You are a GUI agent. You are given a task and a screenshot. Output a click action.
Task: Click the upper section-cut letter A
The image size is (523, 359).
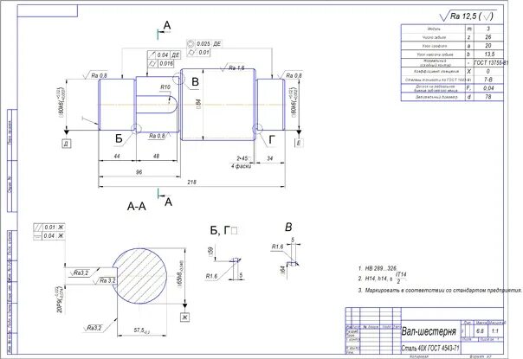click(x=167, y=25)
